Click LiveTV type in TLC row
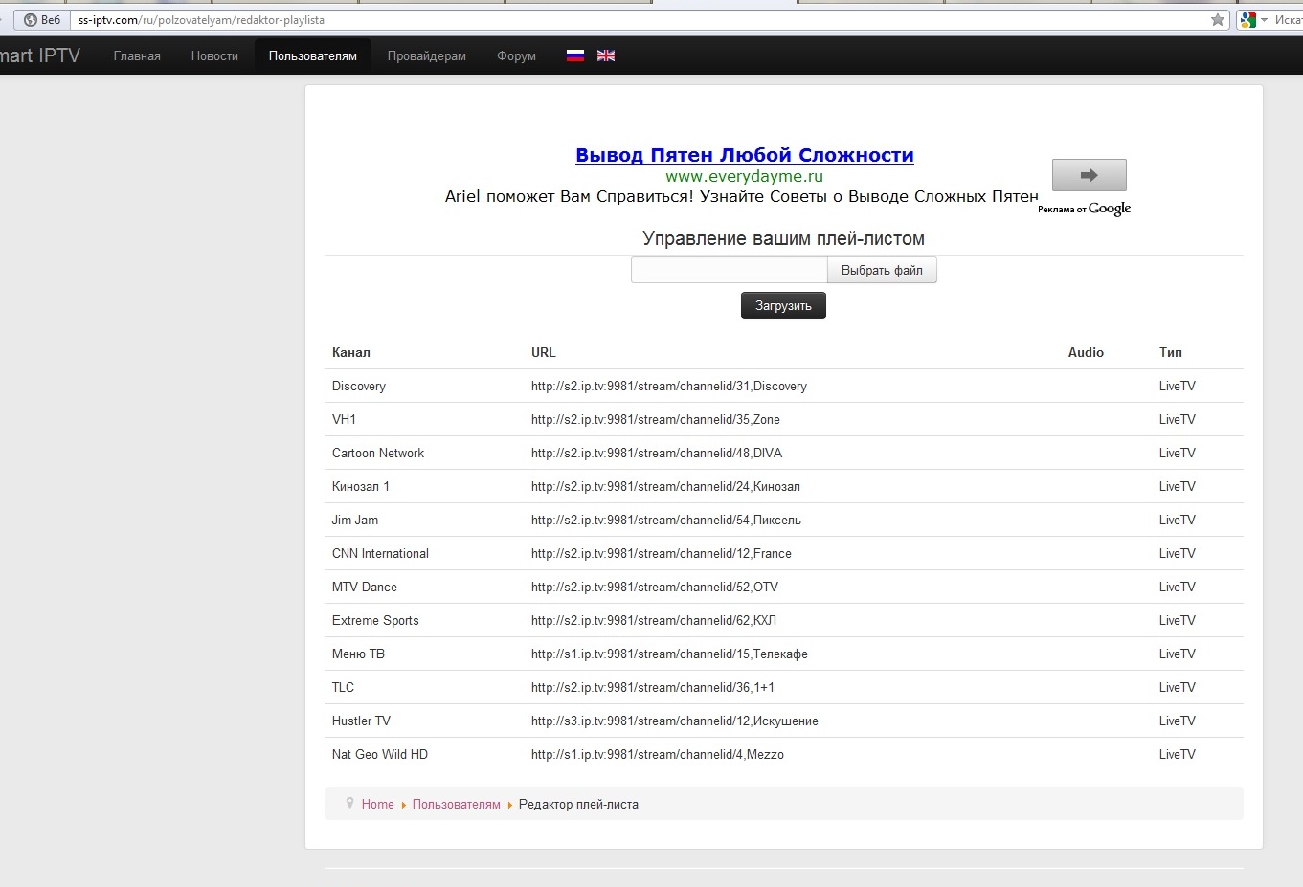The width and height of the screenshot is (1303, 887). coord(1178,687)
